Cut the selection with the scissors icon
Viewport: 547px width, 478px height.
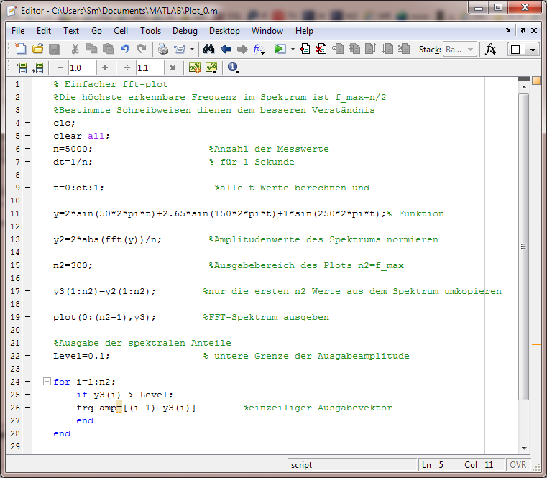point(75,49)
